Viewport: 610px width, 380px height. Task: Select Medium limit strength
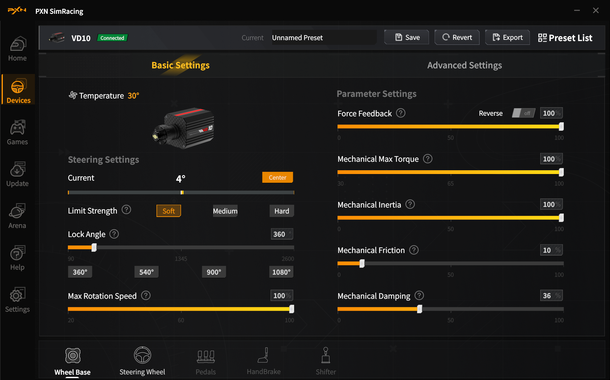pos(225,211)
